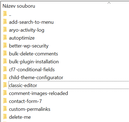The image size is (129, 122).
Task: Click the sort arrow above the file list
Action: coord(109,3)
